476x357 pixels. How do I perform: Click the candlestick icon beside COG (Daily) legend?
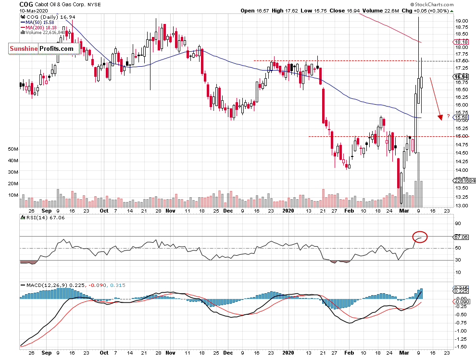tap(23, 17)
